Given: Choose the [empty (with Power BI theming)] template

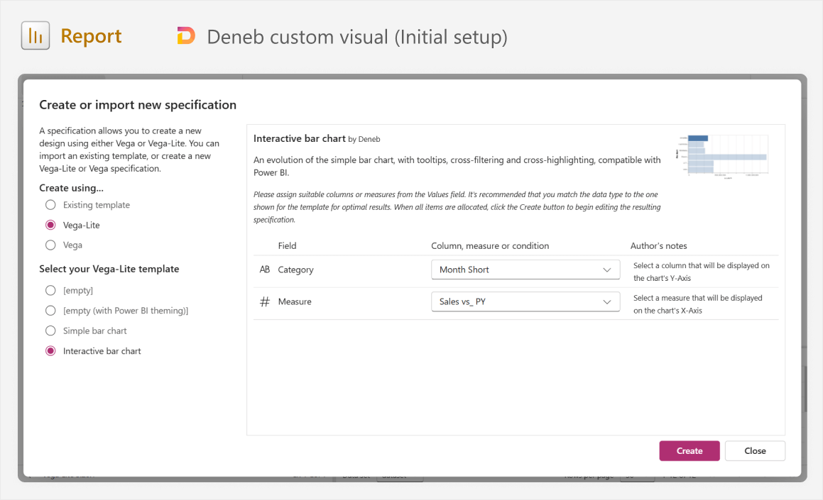Looking at the screenshot, I should pos(50,311).
